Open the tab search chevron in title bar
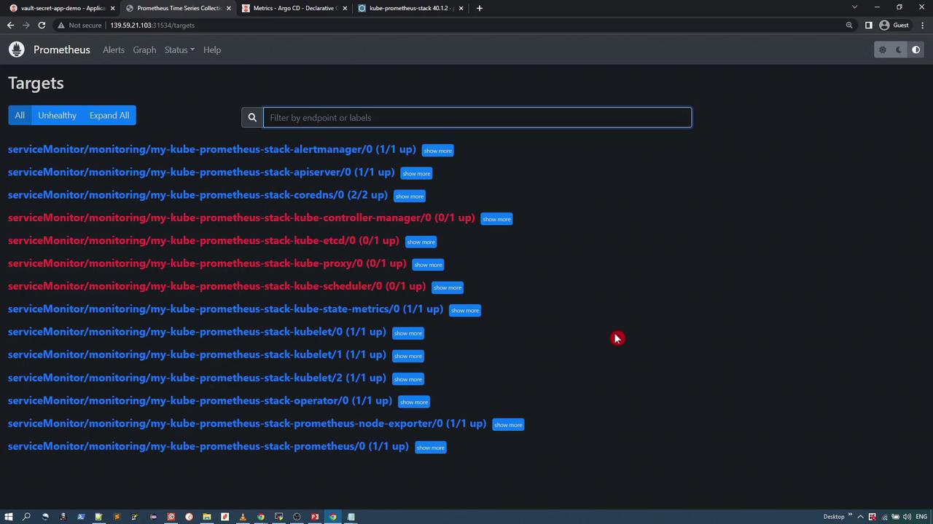The image size is (933, 524). [854, 7]
